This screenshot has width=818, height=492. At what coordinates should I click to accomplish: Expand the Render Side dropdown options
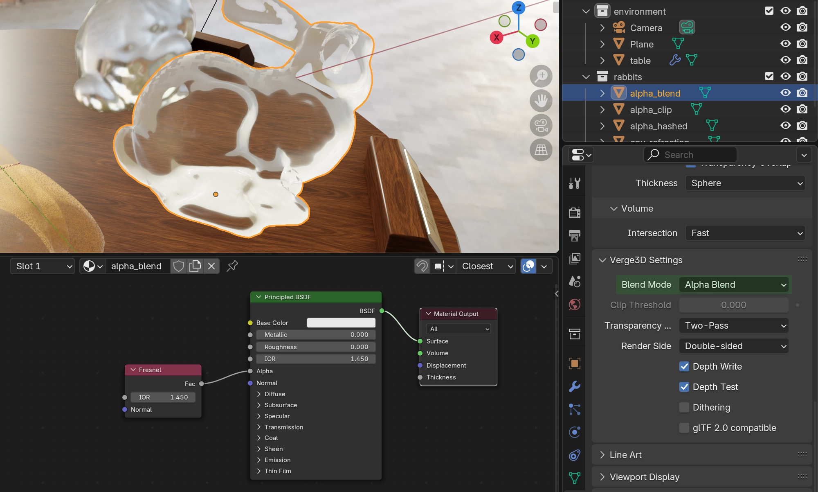(734, 346)
